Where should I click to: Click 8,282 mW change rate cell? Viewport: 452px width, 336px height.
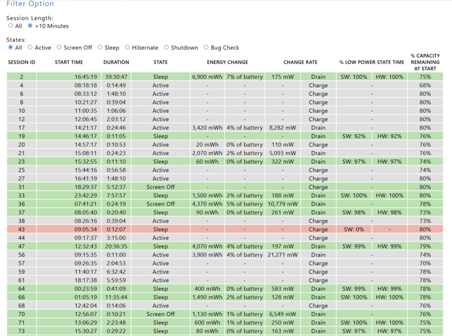tap(282, 128)
